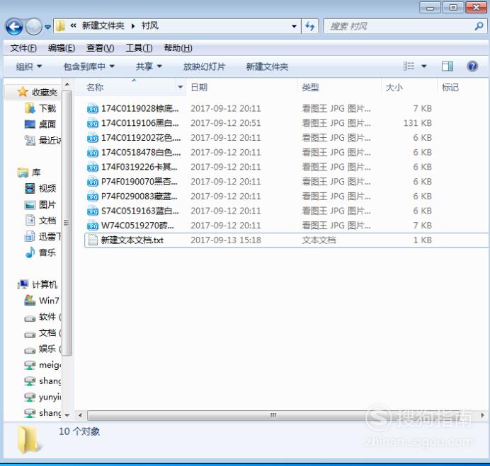The height and width of the screenshot is (466, 490).
Task: Expand the 共享 dropdown
Action: (x=149, y=66)
